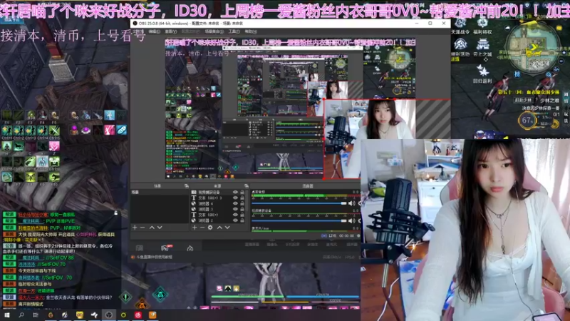
Task: Open the streaming tutorial link at window bottom
Action: coord(154,257)
